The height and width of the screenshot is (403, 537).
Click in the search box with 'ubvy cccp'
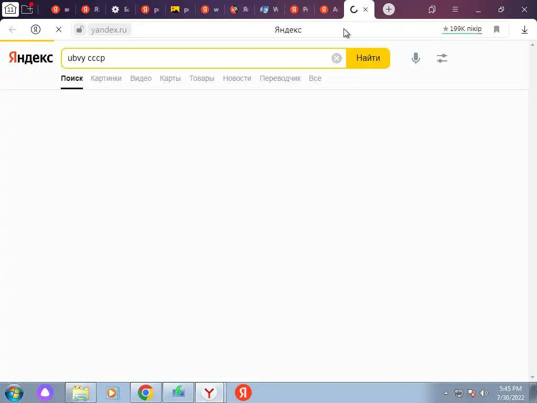(197, 58)
